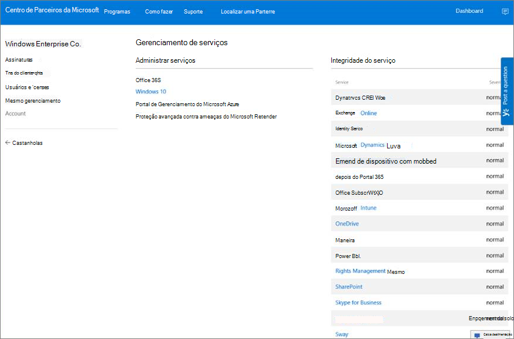Open the feedback icon next to Dashboard
The width and height of the screenshot is (514, 339).
505,12
